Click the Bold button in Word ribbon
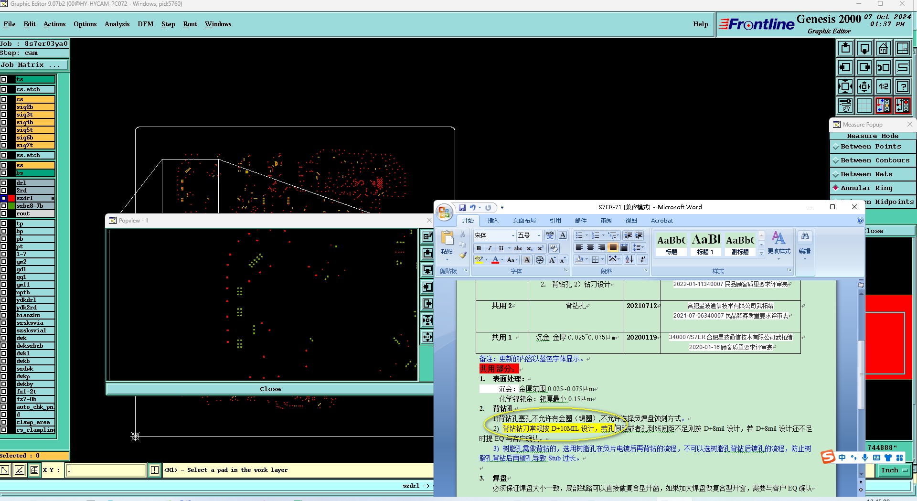The width and height of the screenshot is (917, 501). click(479, 248)
